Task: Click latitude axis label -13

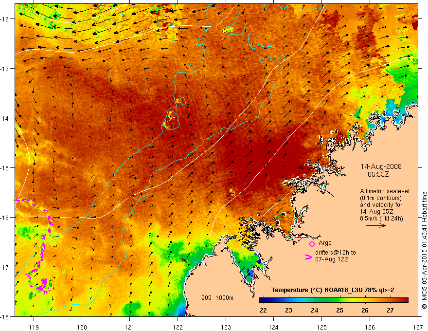Action: [x=5, y=69]
